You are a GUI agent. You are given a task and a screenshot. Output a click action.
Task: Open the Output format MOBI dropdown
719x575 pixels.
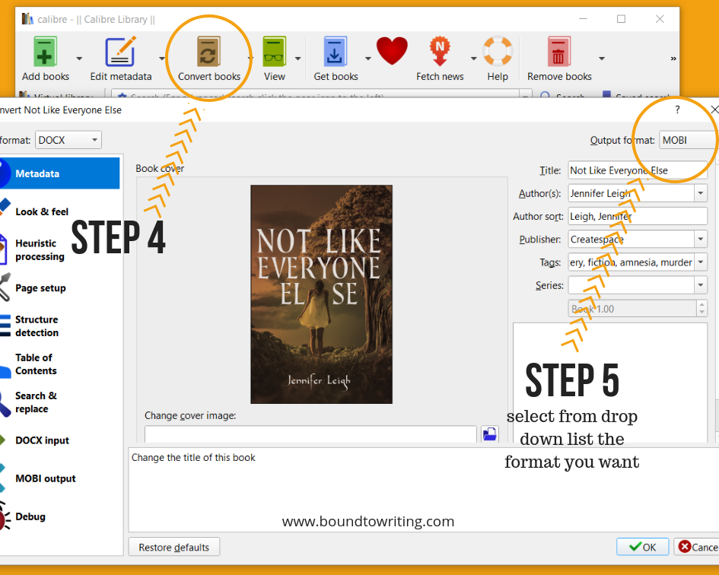pyautogui.click(x=689, y=140)
